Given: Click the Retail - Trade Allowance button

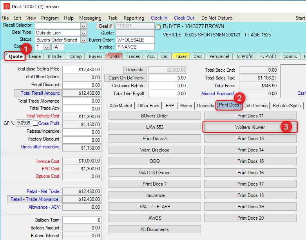Looking at the screenshot, I should coord(35,199).
